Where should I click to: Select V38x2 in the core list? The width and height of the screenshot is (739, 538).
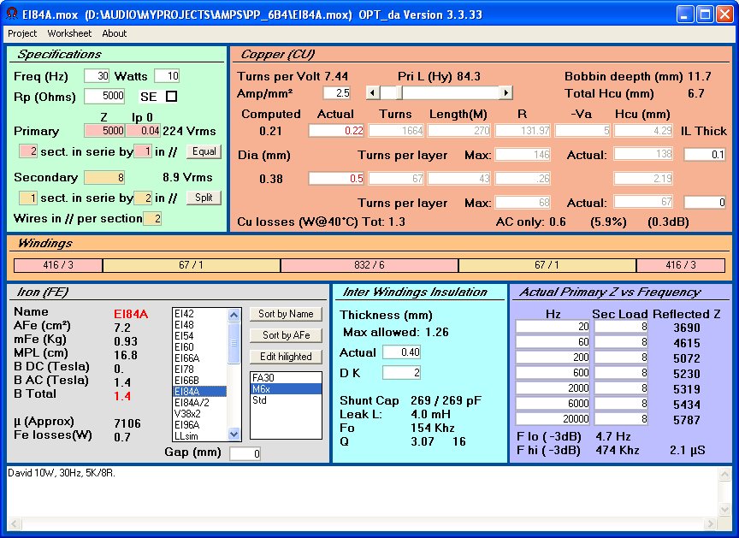[x=200, y=414]
